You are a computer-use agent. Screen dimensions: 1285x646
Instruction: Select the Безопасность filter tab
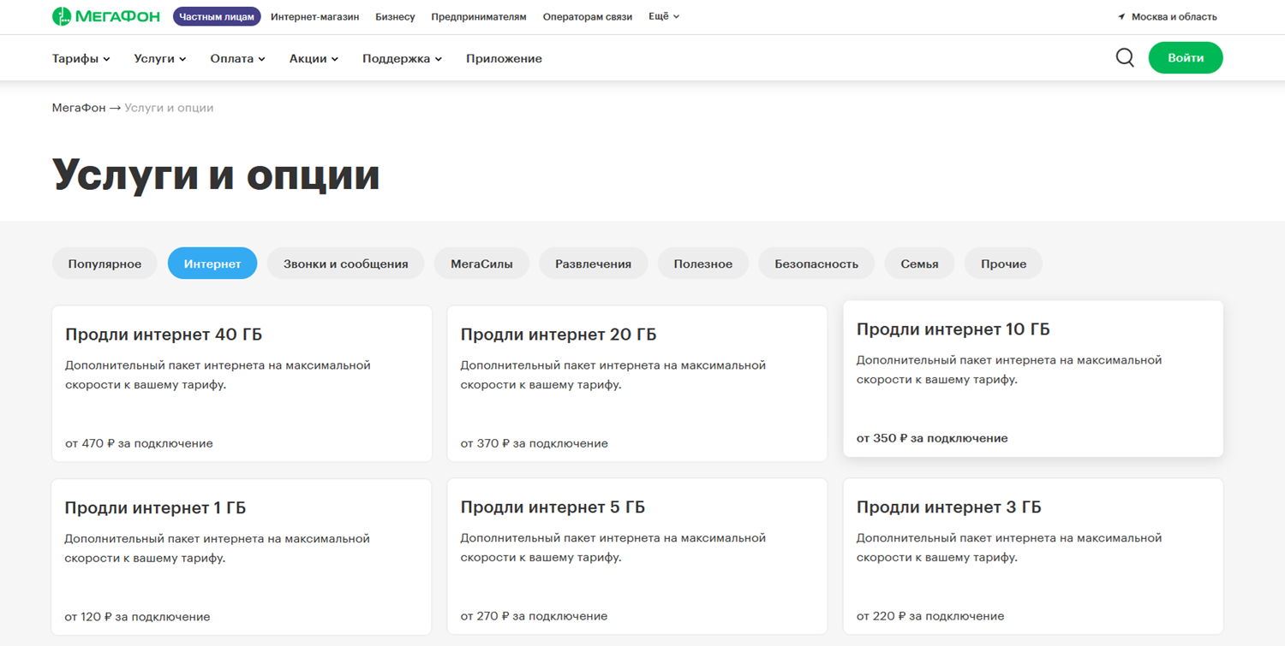[816, 264]
